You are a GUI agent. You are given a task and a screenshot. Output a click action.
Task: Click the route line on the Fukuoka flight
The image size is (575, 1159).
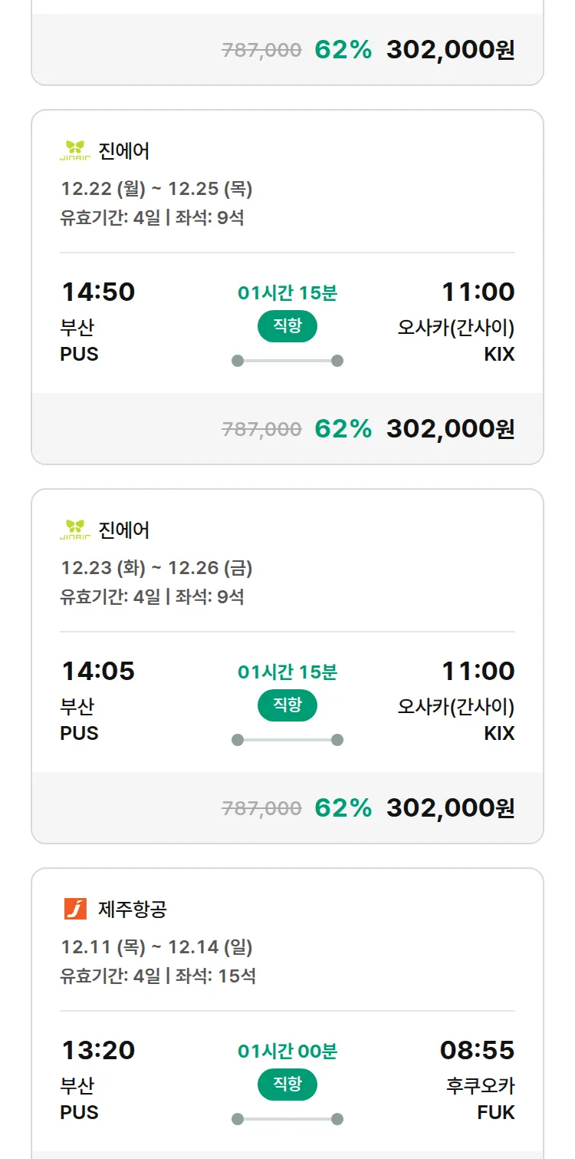click(287, 1119)
